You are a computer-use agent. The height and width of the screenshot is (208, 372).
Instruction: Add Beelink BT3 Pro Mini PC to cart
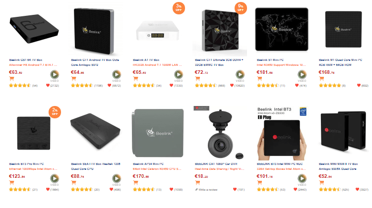point(11,182)
